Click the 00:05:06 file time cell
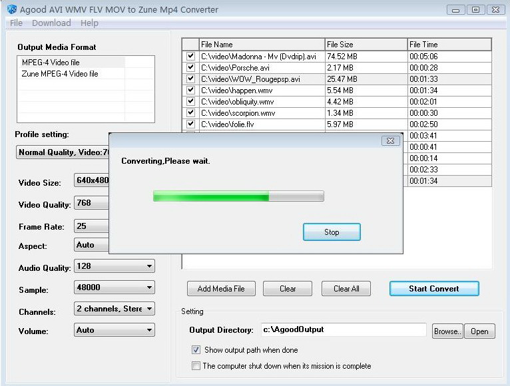This screenshot has height=386, width=510. click(449, 57)
